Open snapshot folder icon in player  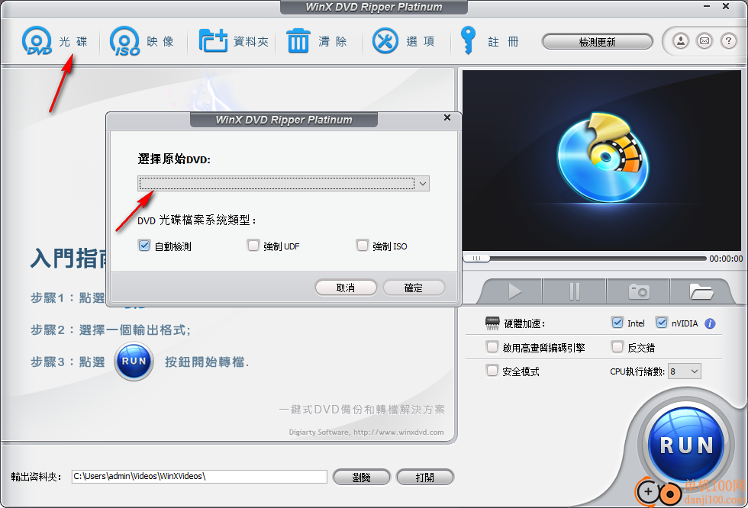click(701, 291)
